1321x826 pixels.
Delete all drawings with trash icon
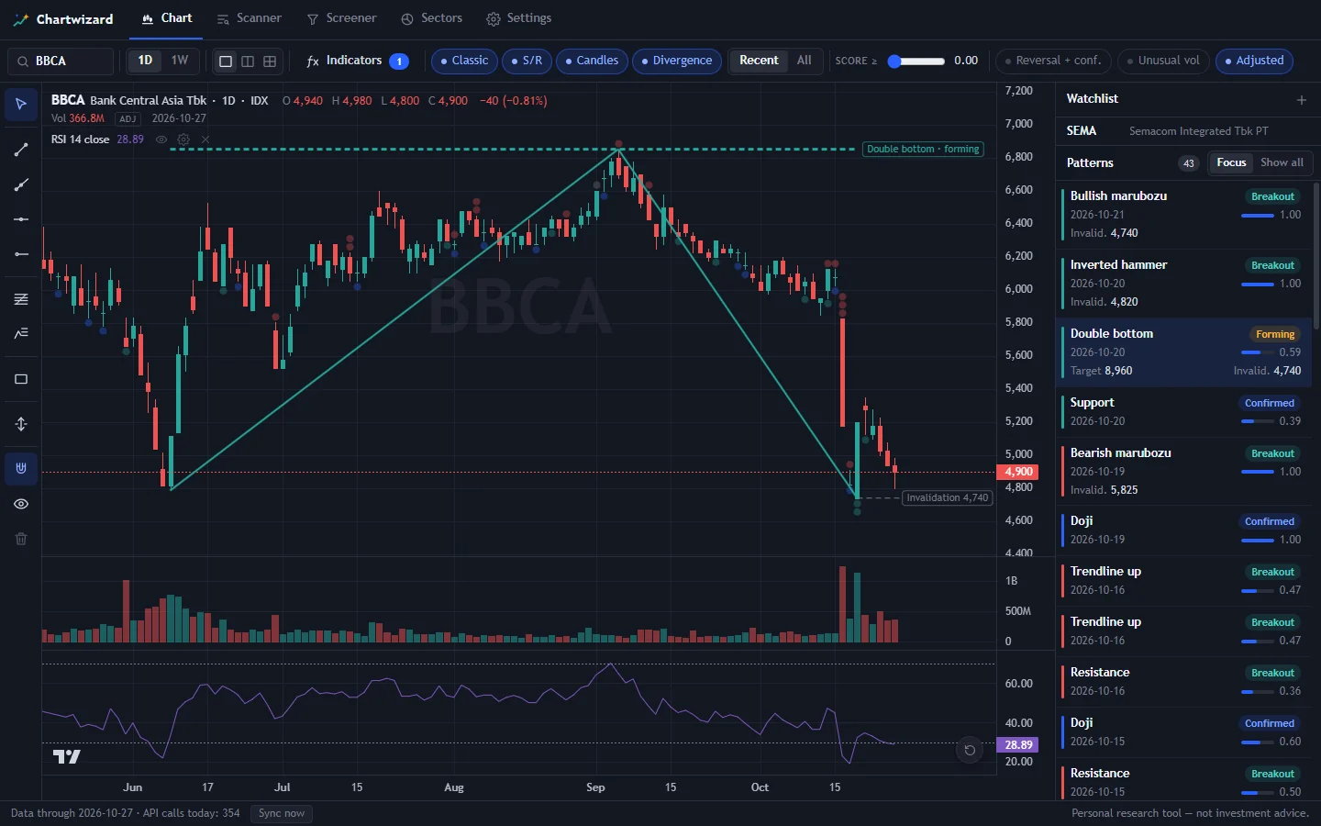[x=21, y=539]
